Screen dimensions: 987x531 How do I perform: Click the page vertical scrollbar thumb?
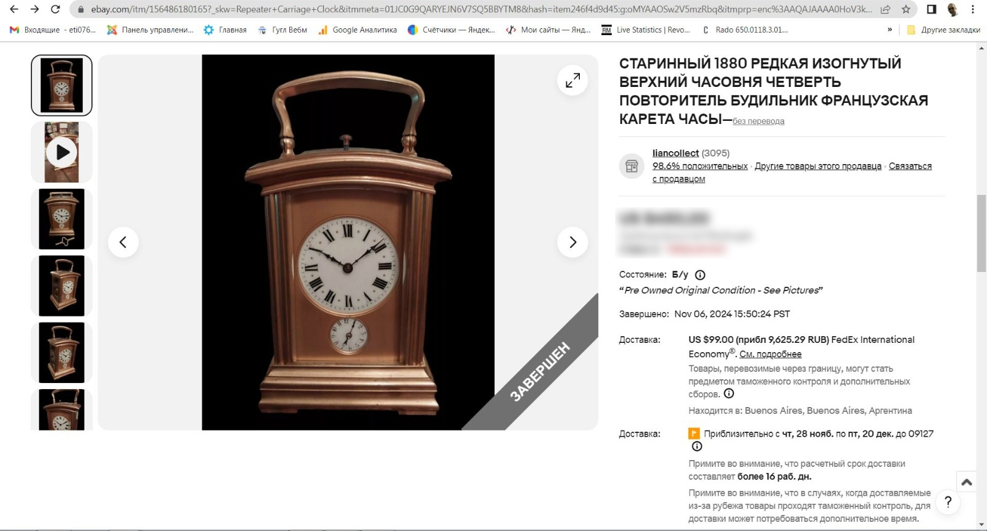pos(981,233)
